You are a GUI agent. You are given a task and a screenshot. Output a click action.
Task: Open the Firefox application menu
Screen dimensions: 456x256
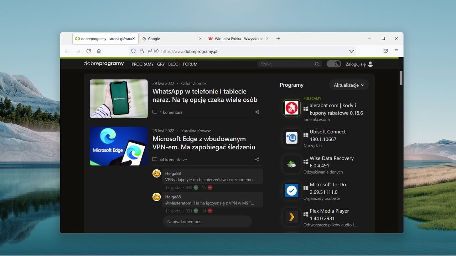coord(396,51)
